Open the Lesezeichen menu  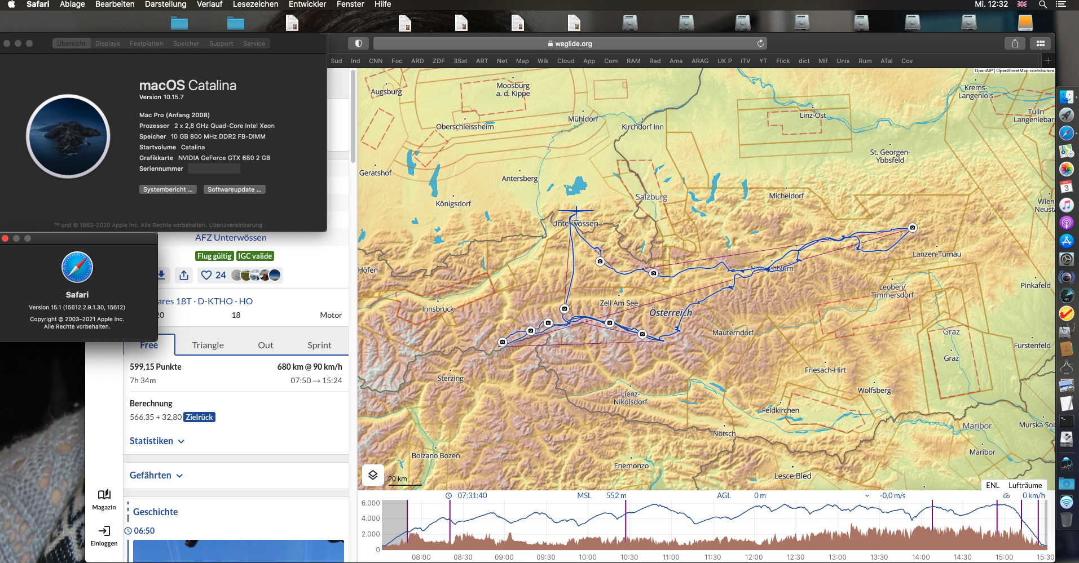point(255,5)
